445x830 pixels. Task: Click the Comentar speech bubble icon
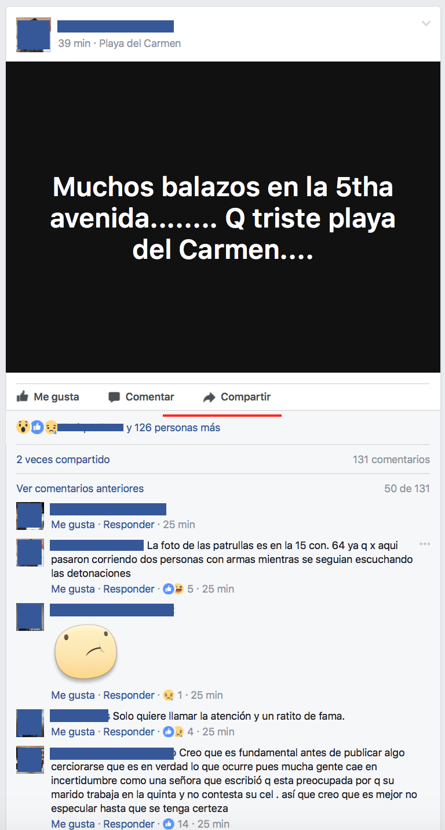pyautogui.click(x=114, y=397)
